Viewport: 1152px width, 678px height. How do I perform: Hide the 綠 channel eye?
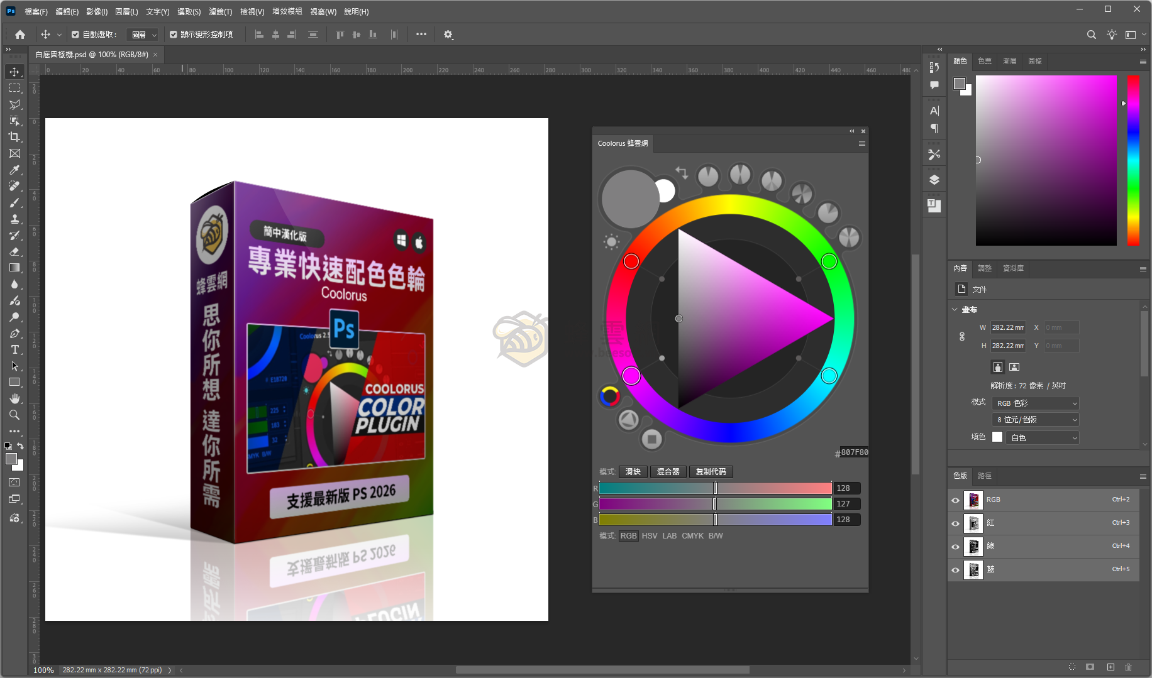pos(956,547)
